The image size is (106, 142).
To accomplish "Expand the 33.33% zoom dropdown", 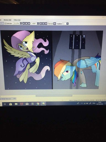I will 21,23.
